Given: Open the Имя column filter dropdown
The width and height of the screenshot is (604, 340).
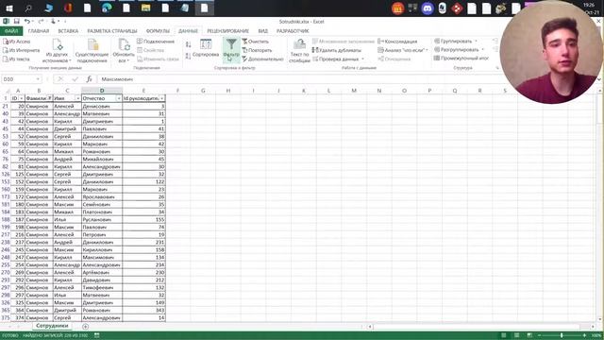Looking at the screenshot, I should [x=77, y=98].
